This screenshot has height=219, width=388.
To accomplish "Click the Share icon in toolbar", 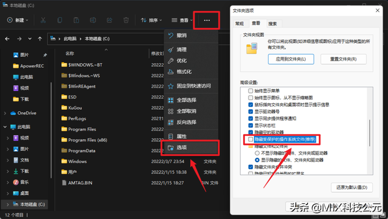I will click(x=109, y=20).
